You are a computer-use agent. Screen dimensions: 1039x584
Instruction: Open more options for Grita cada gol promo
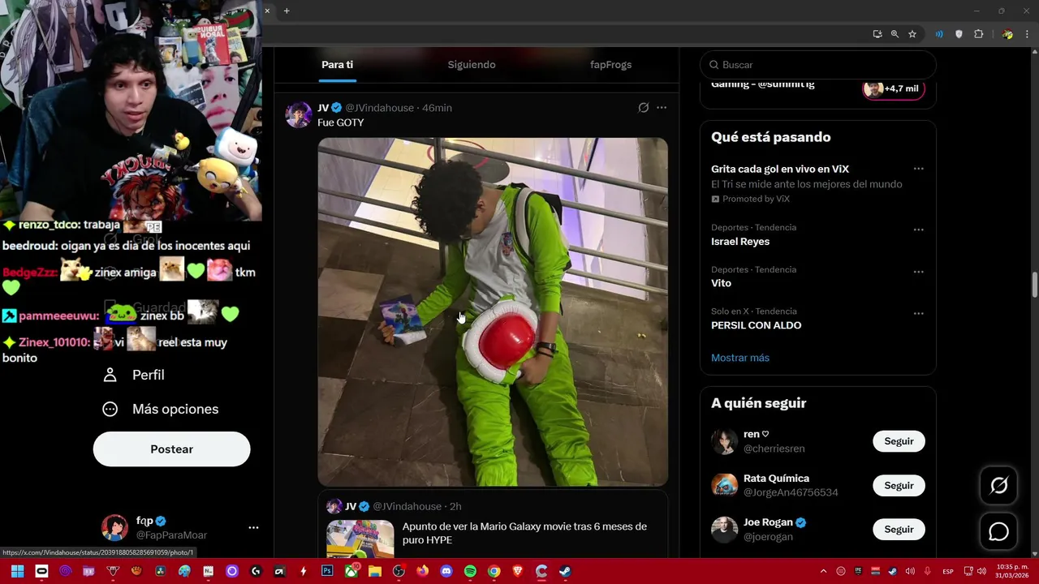[918, 169]
